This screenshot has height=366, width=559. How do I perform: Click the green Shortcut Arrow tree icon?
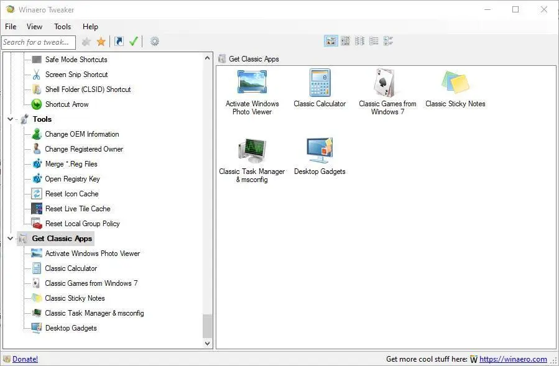(37, 104)
